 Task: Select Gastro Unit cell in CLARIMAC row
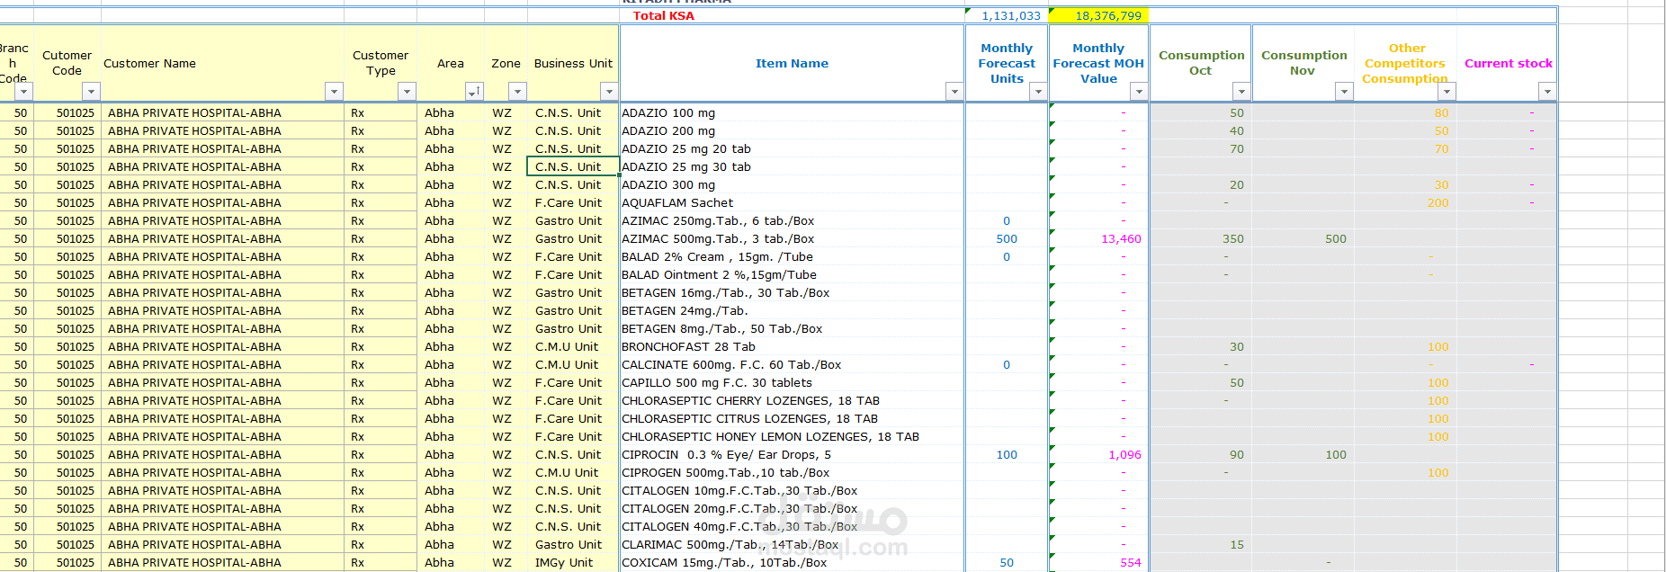573,545
